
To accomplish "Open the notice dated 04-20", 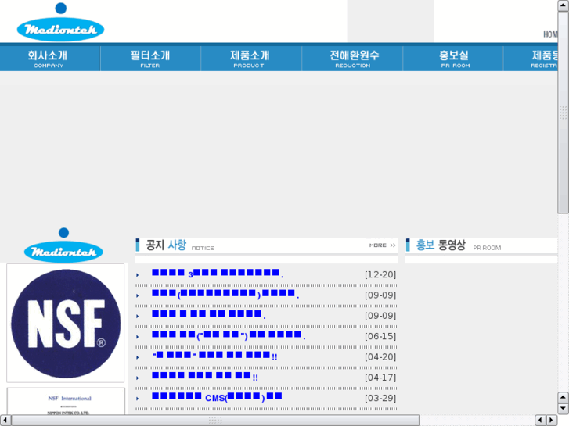I will pyautogui.click(x=214, y=356).
